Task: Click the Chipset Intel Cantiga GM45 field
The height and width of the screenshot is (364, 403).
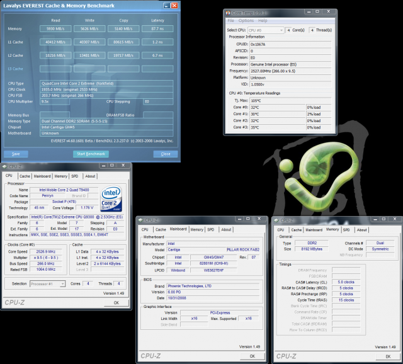Action: pyautogui.click(x=106, y=127)
